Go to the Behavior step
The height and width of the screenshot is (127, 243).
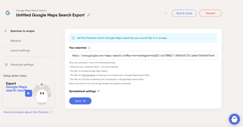[16, 41]
